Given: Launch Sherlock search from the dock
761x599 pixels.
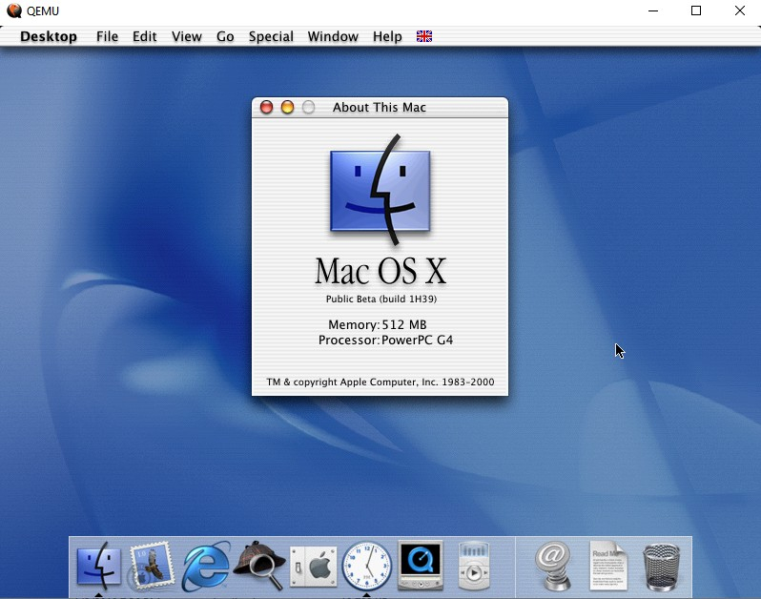Looking at the screenshot, I should point(258,567).
